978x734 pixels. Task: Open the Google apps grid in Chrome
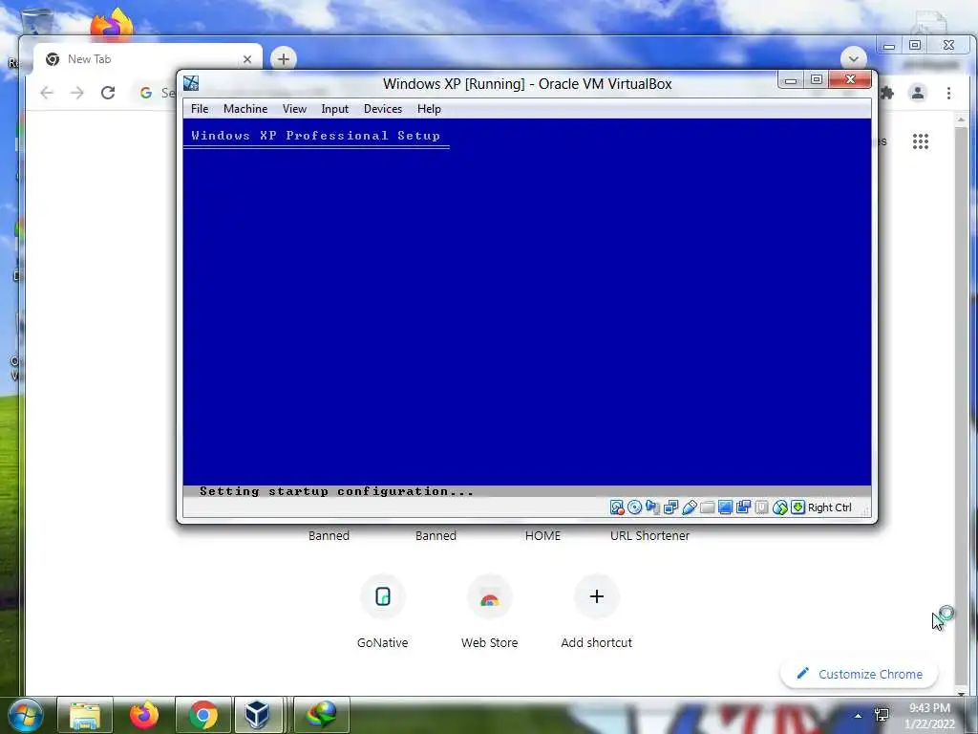click(921, 141)
